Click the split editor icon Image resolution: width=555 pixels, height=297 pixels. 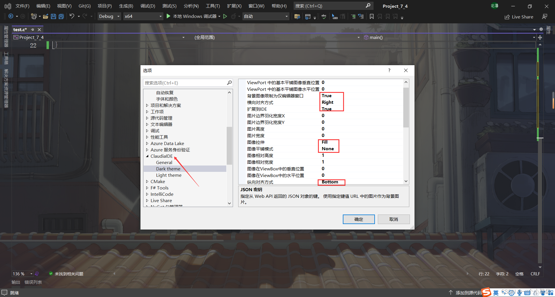(540, 37)
